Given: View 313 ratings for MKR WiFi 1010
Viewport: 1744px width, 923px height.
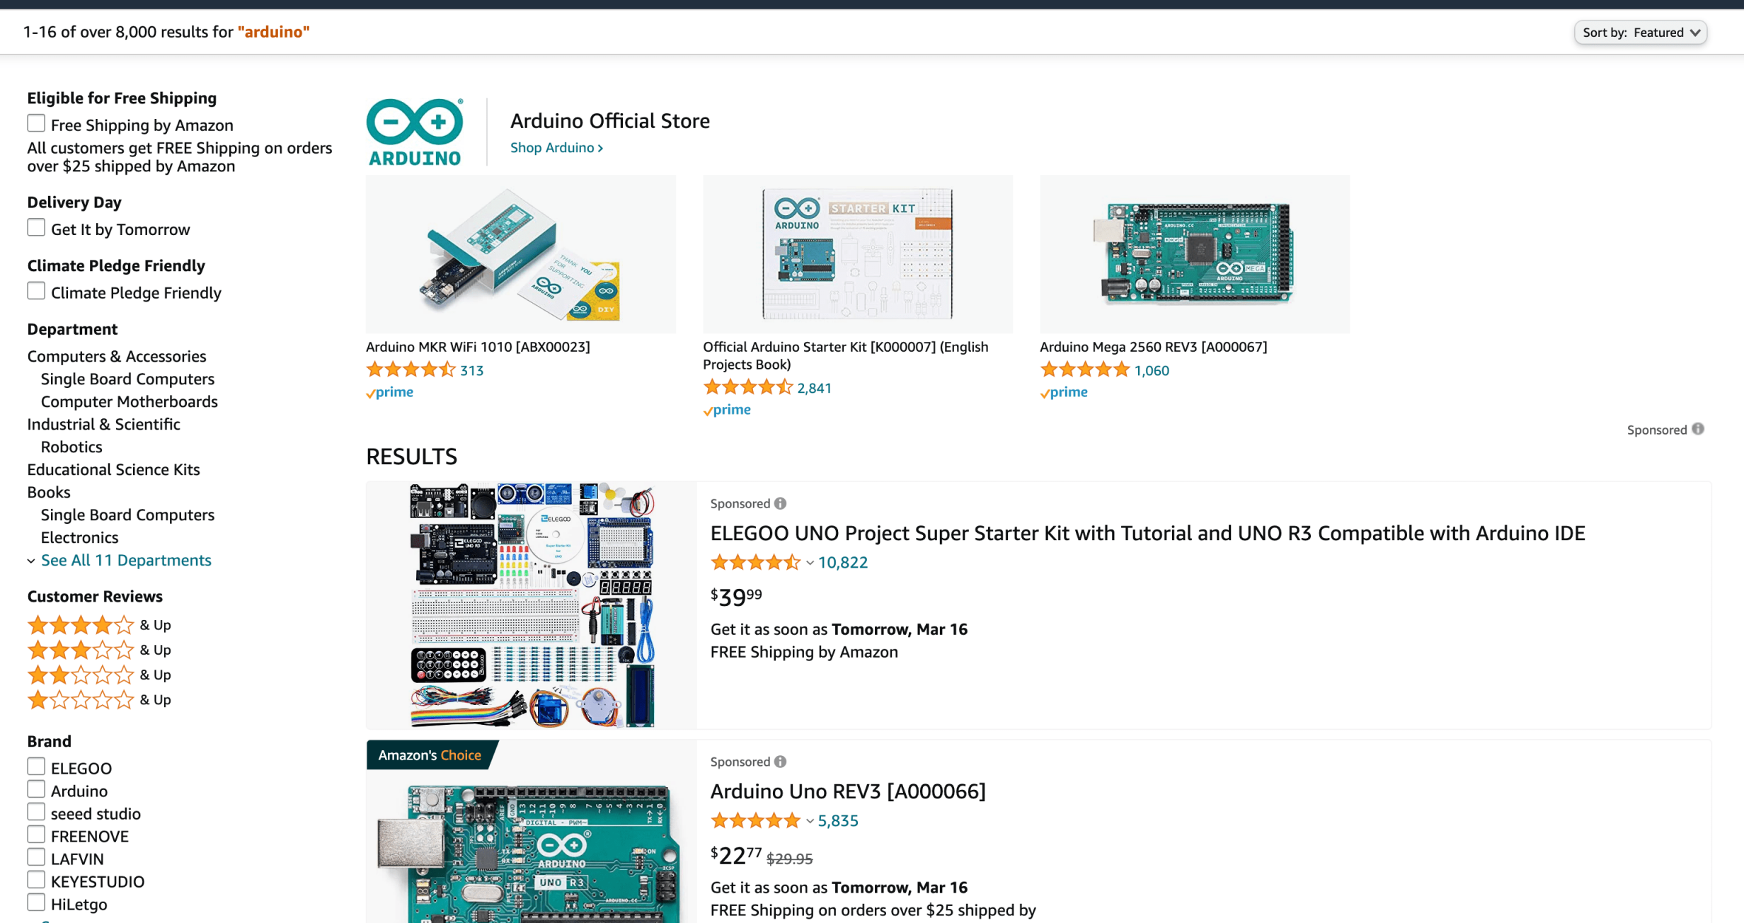Looking at the screenshot, I should 471,370.
